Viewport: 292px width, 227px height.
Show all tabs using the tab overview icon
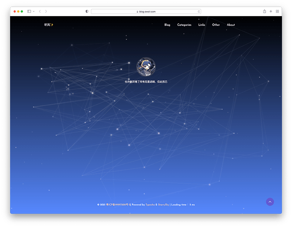coord(277,11)
